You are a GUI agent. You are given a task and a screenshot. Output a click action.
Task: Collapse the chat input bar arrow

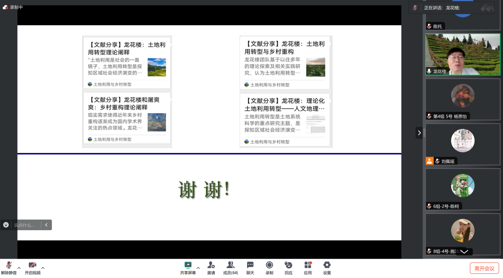click(46, 225)
